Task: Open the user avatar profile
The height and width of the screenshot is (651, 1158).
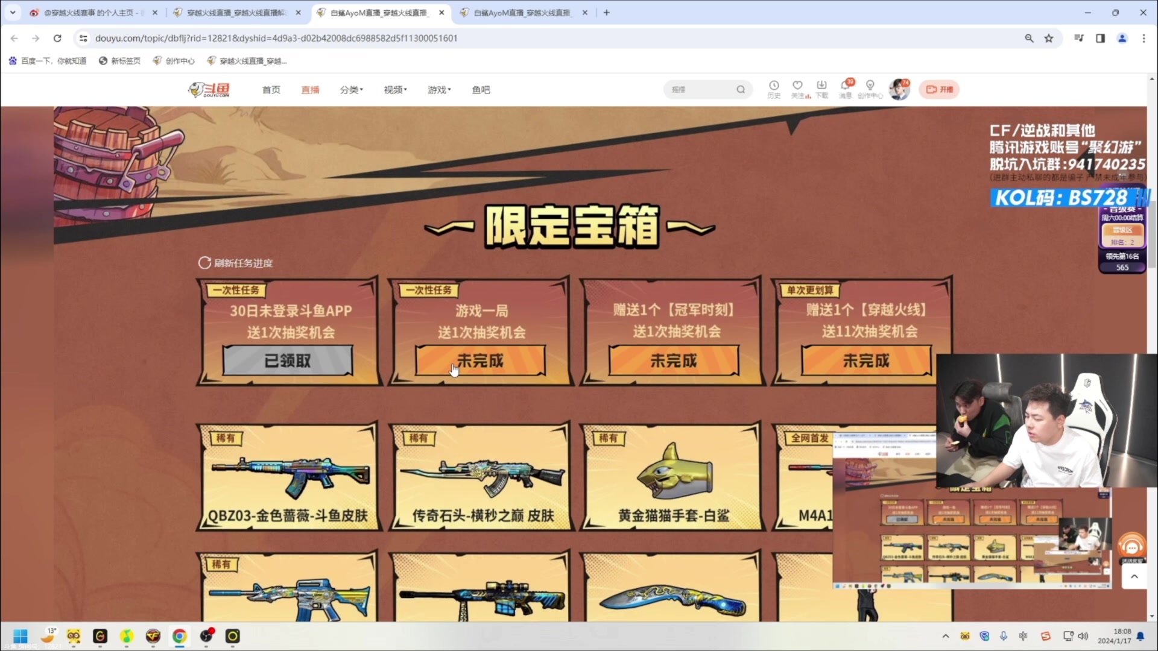Action: tap(899, 89)
